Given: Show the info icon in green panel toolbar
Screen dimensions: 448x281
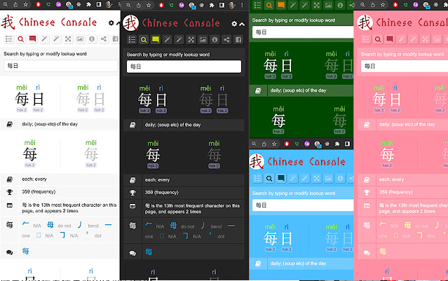Looking at the screenshot, I should (340, 5).
